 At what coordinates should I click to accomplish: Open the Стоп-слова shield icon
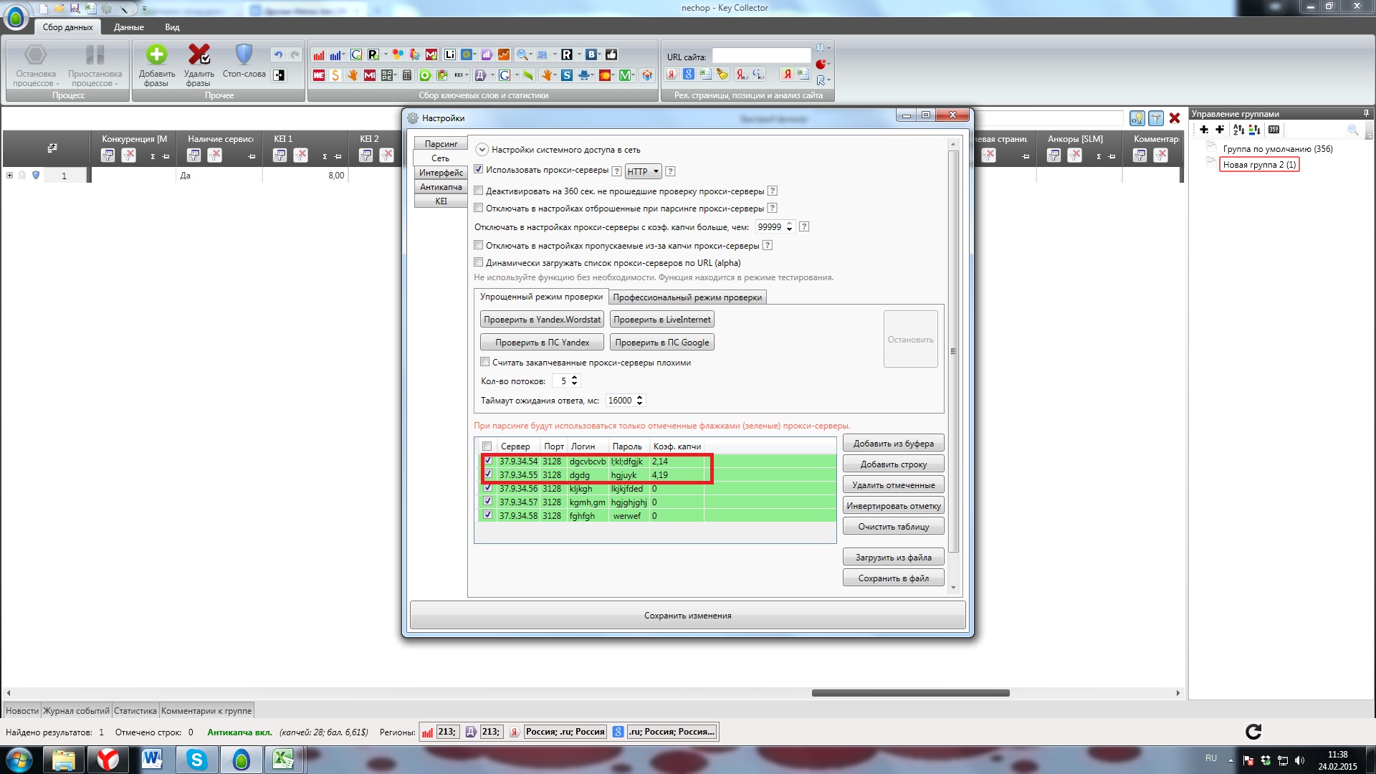pos(244,54)
